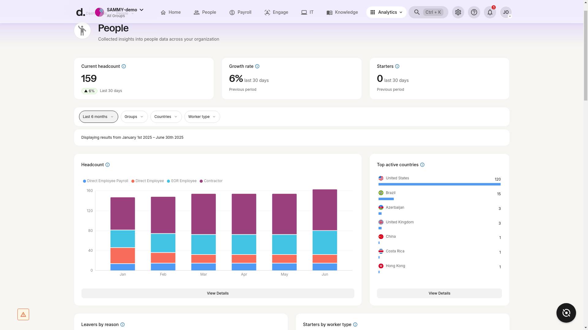588x330 pixels.
Task: Open settings via the gear icon
Action: pyautogui.click(x=458, y=12)
